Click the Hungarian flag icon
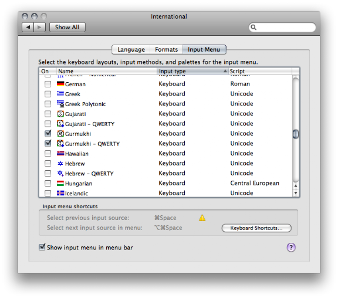This screenshot has width=338, height=298. pos(60,183)
